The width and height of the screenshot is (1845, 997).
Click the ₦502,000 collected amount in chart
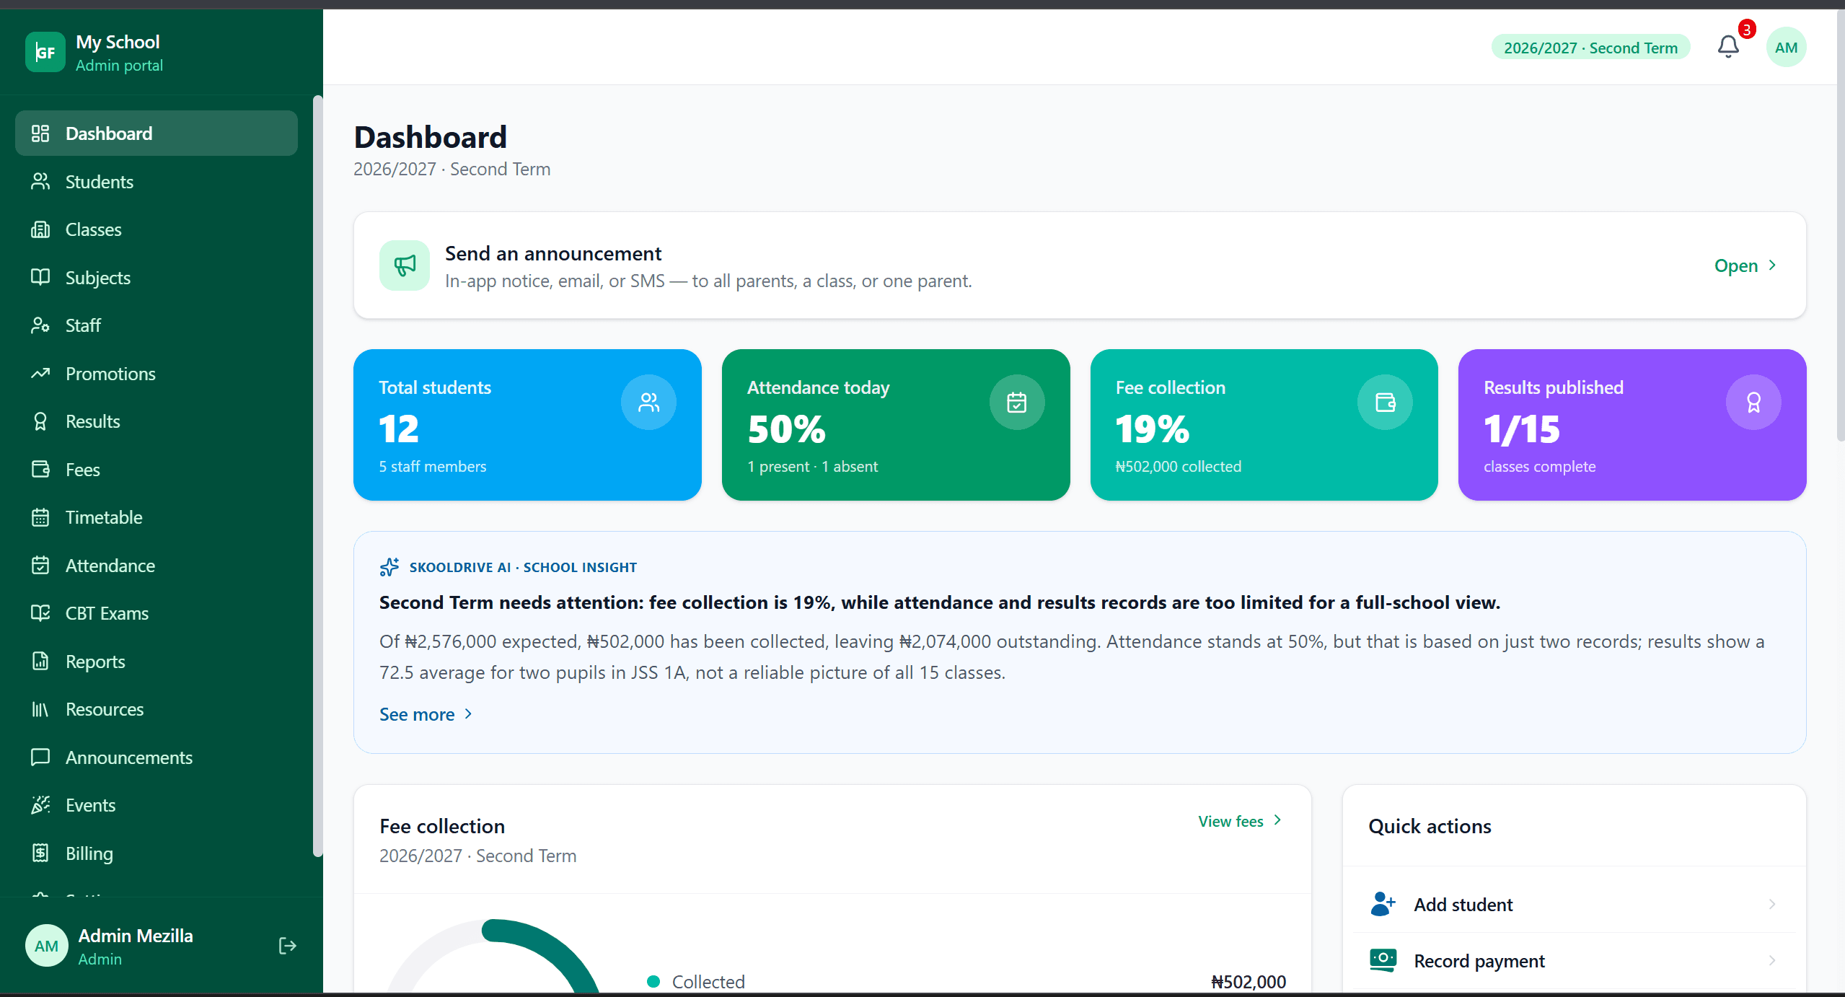coord(1249,982)
